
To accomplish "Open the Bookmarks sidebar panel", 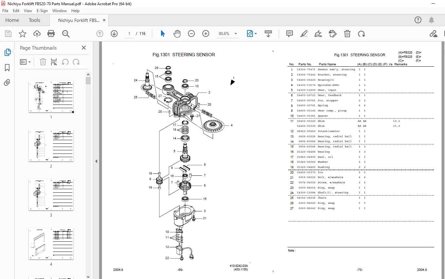I will [x=7, y=68].
